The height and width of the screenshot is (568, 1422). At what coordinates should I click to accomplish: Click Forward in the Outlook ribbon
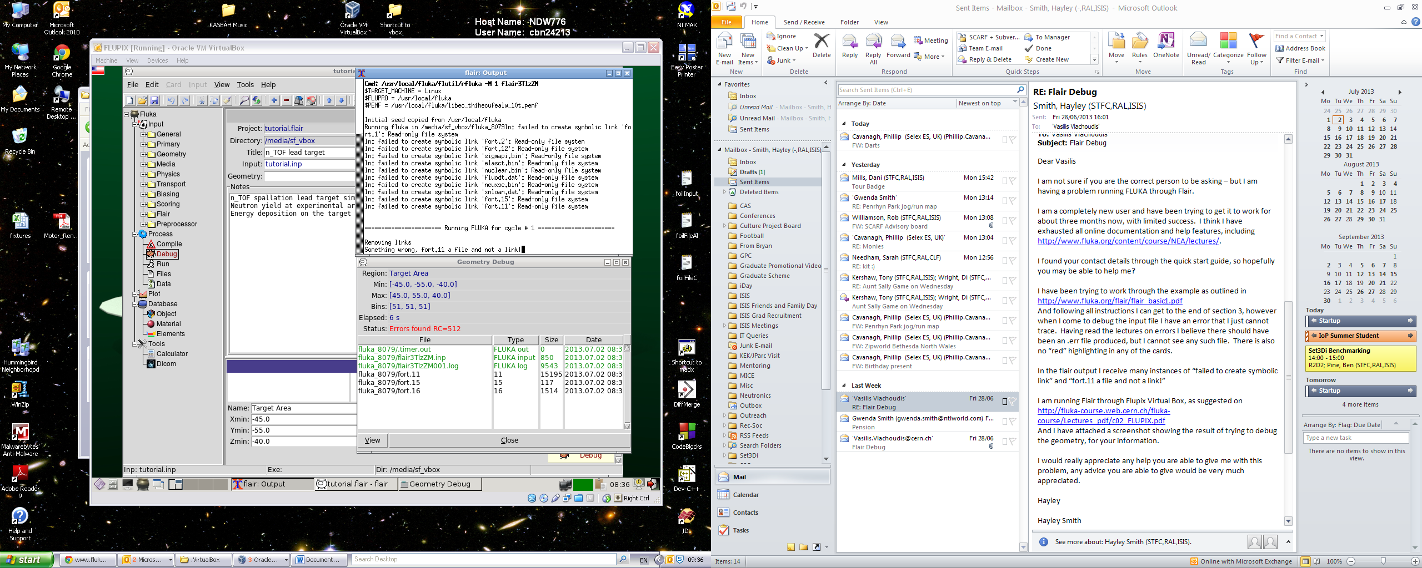point(898,45)
